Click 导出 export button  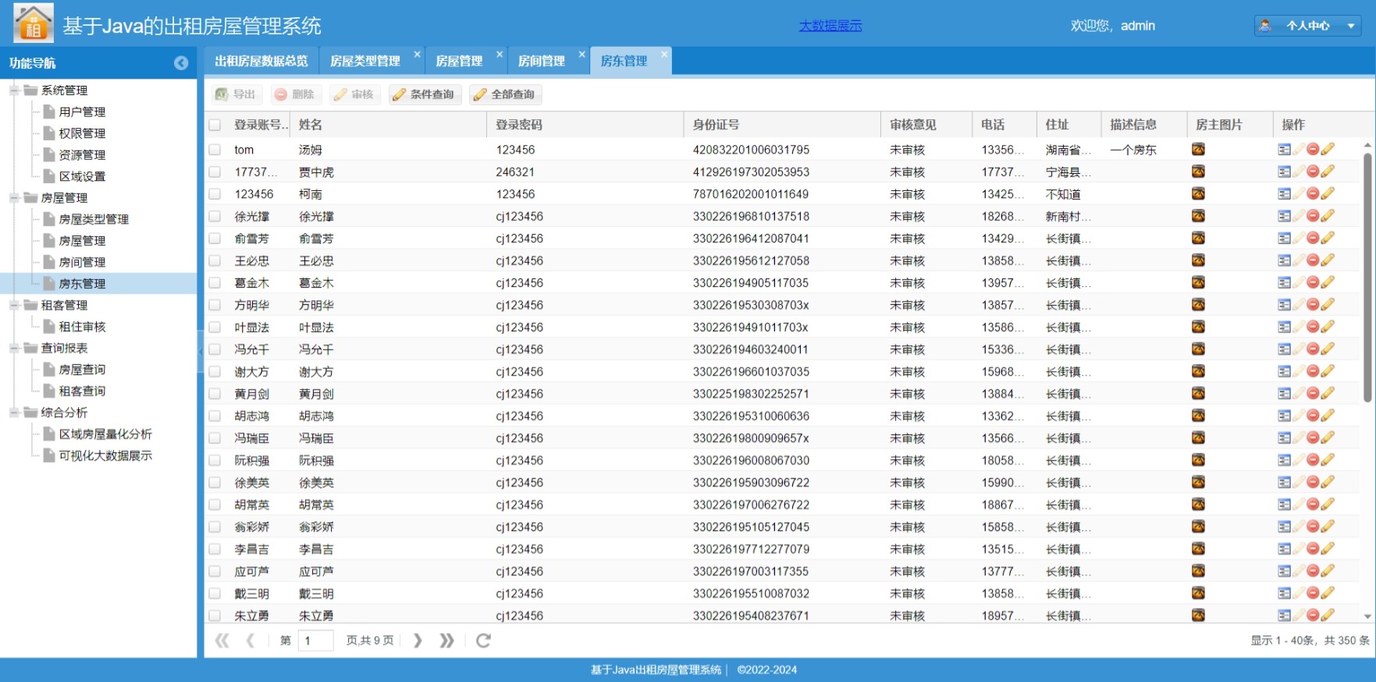coord(236,94)
